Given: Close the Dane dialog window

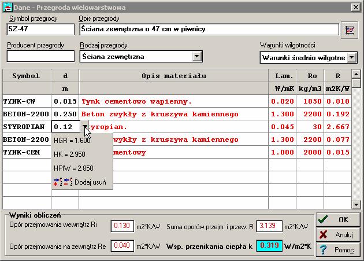Looking at the screenshot, I should [356, 8].
